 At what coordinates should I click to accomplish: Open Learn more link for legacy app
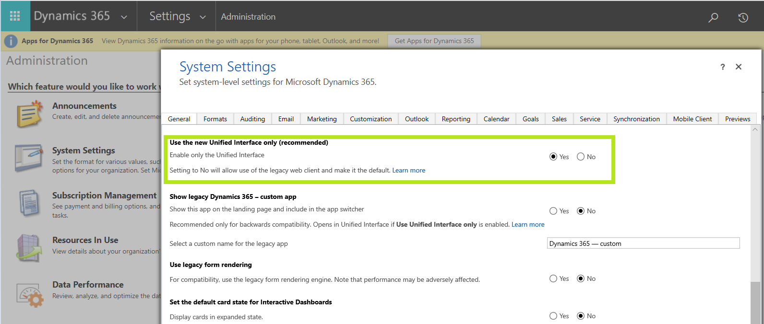(x=528, y=224)
